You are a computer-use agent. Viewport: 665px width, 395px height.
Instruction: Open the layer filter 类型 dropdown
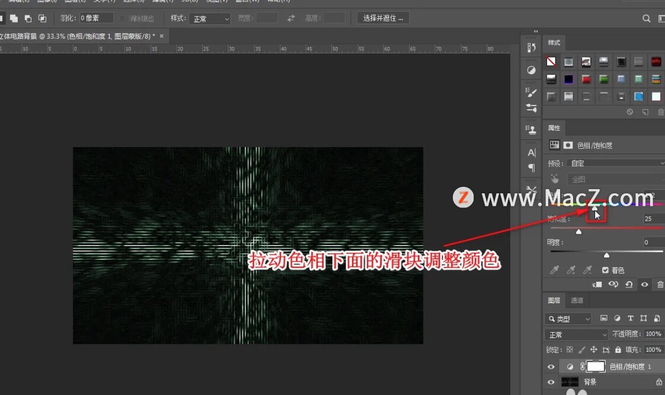pyautogui.click(x=568, y=318)
